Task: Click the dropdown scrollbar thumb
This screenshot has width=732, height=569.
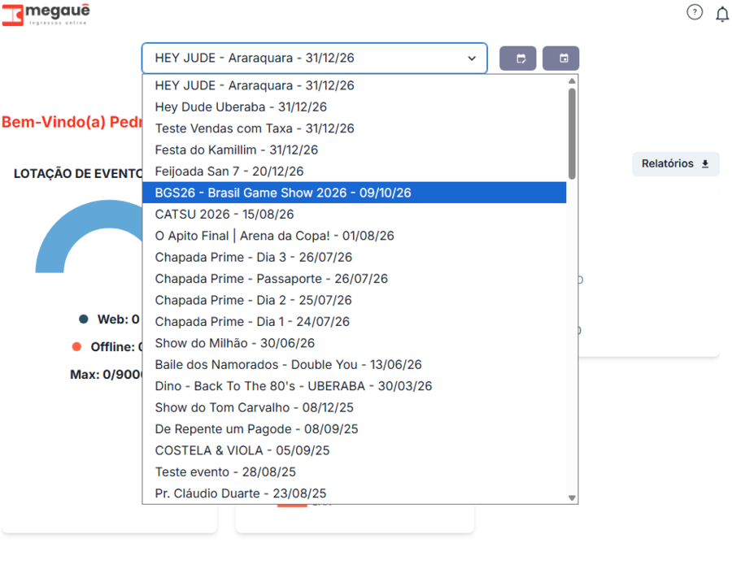Action: pos(572,134)
